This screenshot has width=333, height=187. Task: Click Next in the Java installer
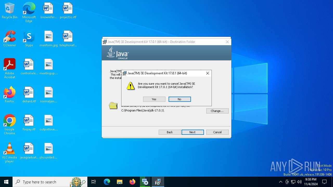[x=193, y=132]
